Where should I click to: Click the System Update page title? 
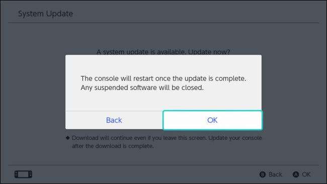pyautogui.click(x=45, y=14)
